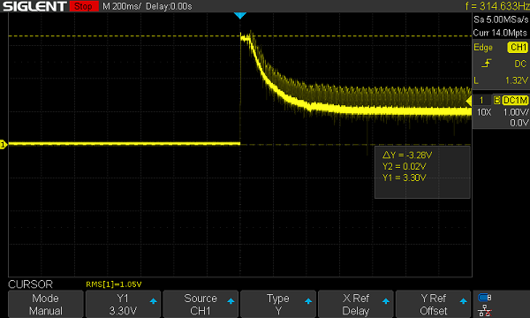The width and height of the screenshot is (530, 318).
Task: Click the bandwidth limit B icon
Action: click(496, 101)
